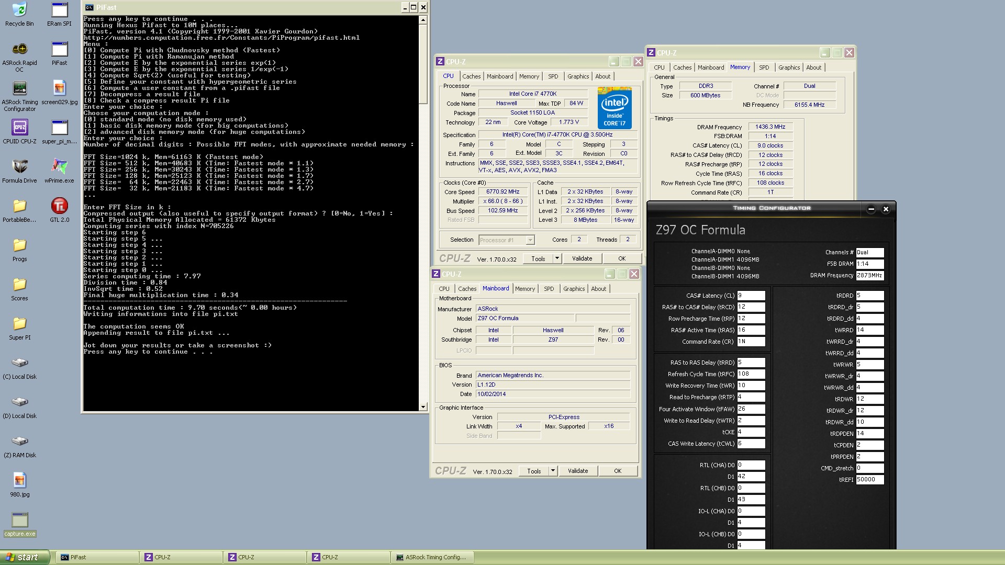Screen dimensions: 1005x565
Task: Open SPD tab in the CPU window
Action: click(x=553, y=76)
